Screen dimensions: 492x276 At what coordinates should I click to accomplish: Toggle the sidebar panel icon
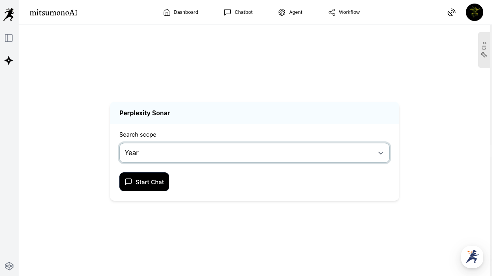(9, 38)
